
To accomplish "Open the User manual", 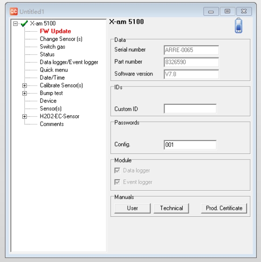I will [132, 208].
